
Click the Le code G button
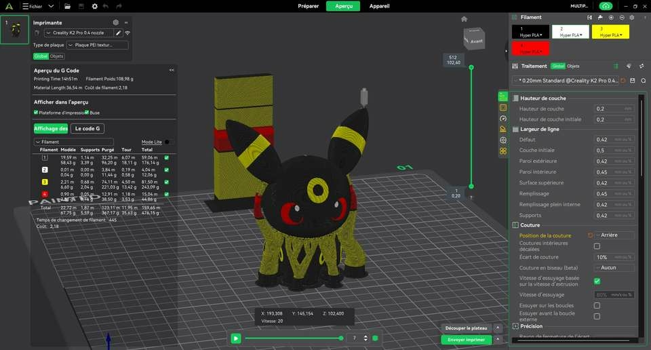click(87, 128)
